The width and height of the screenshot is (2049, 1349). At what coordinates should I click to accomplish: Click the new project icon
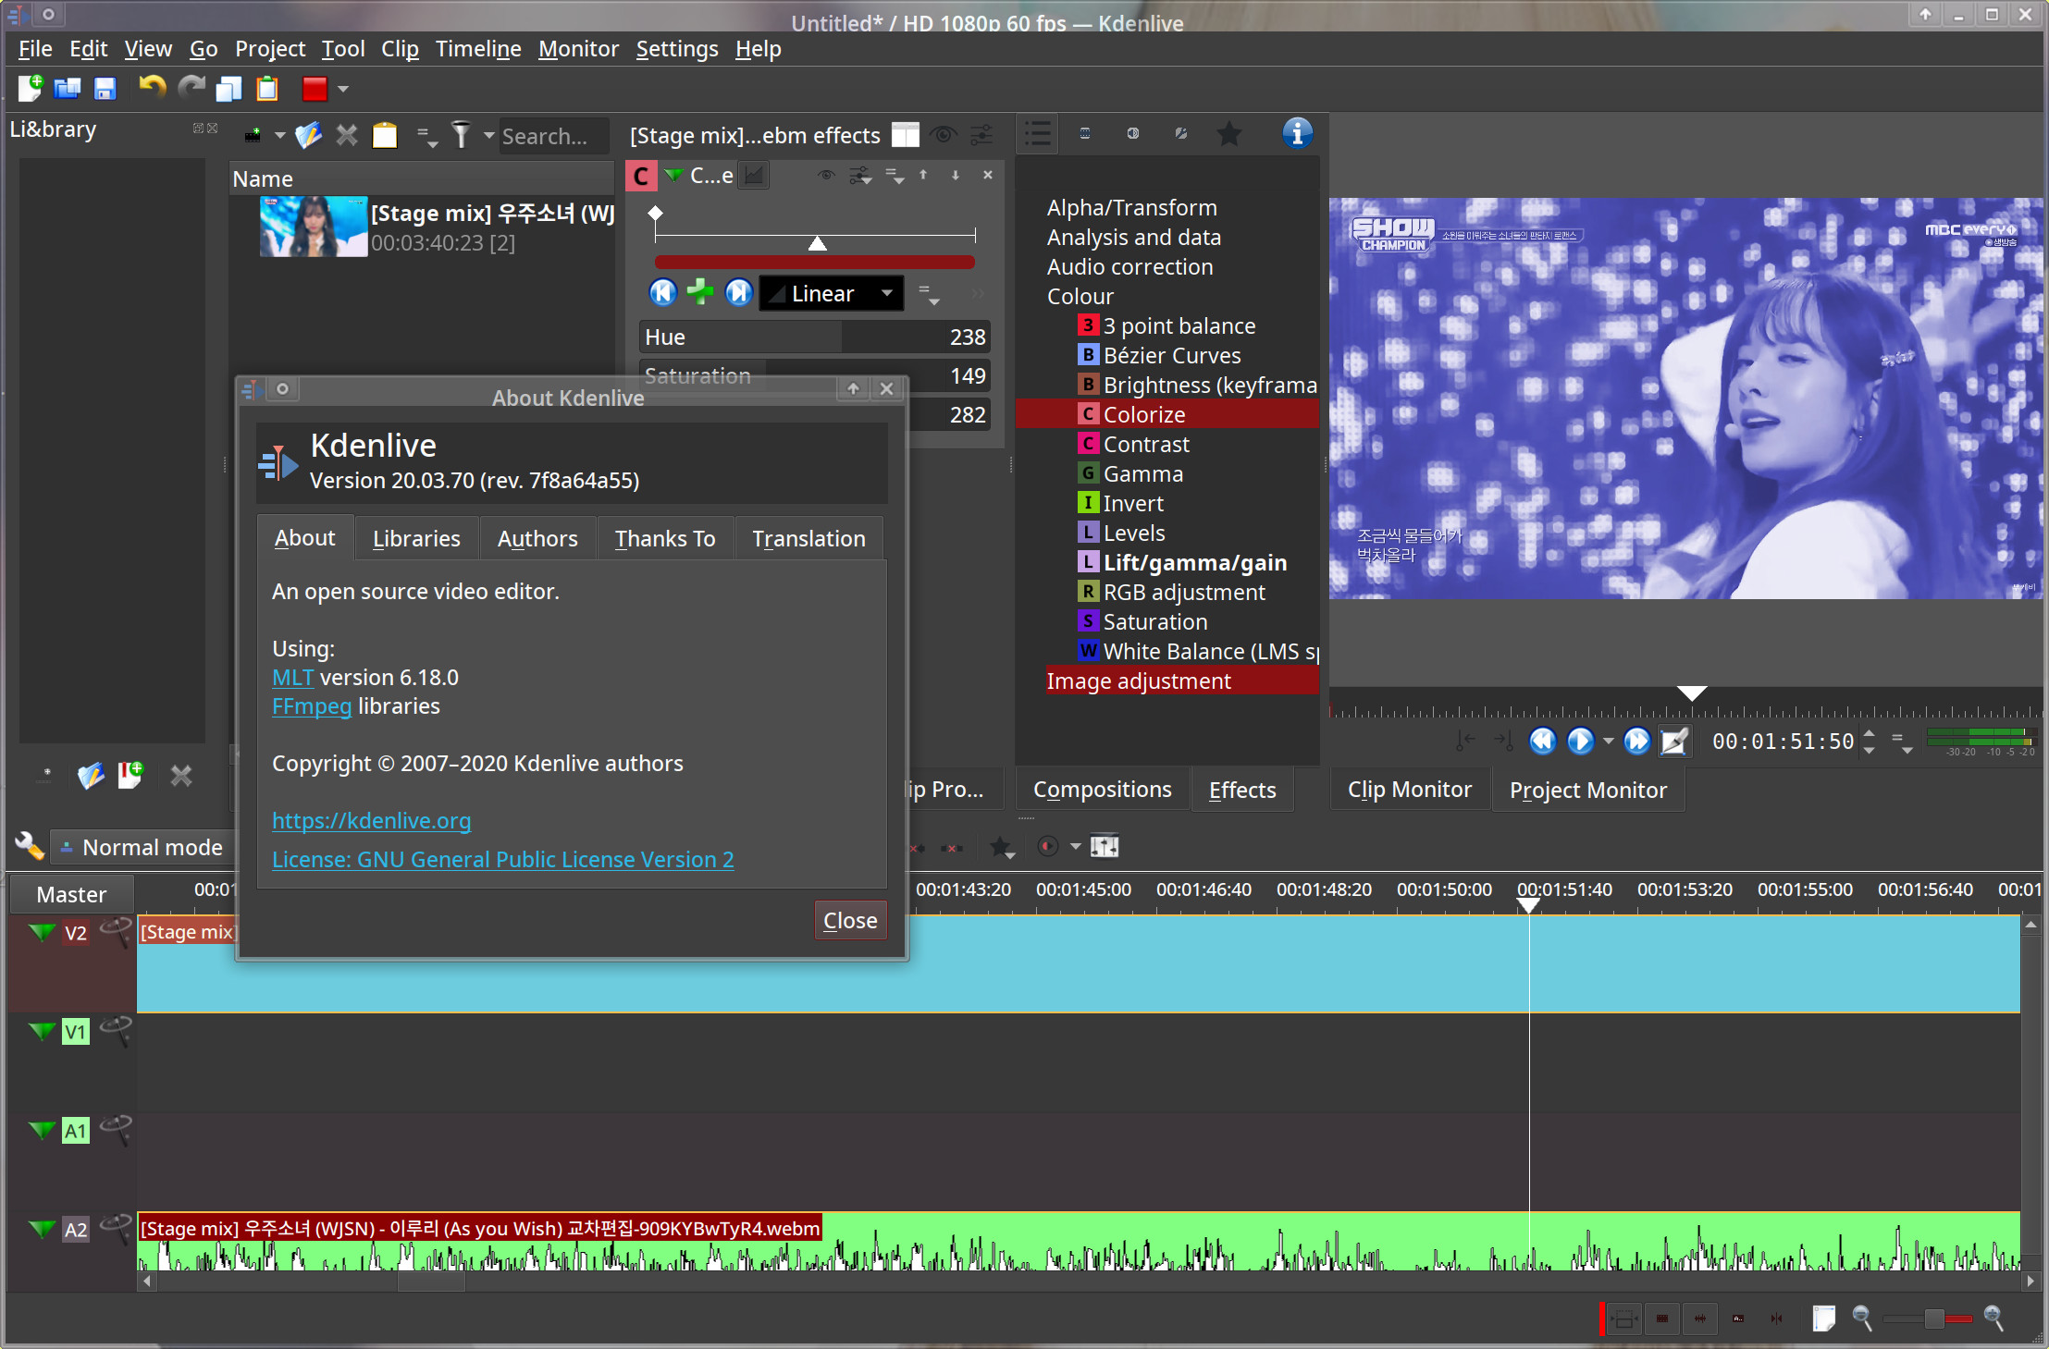click(31, 89)
